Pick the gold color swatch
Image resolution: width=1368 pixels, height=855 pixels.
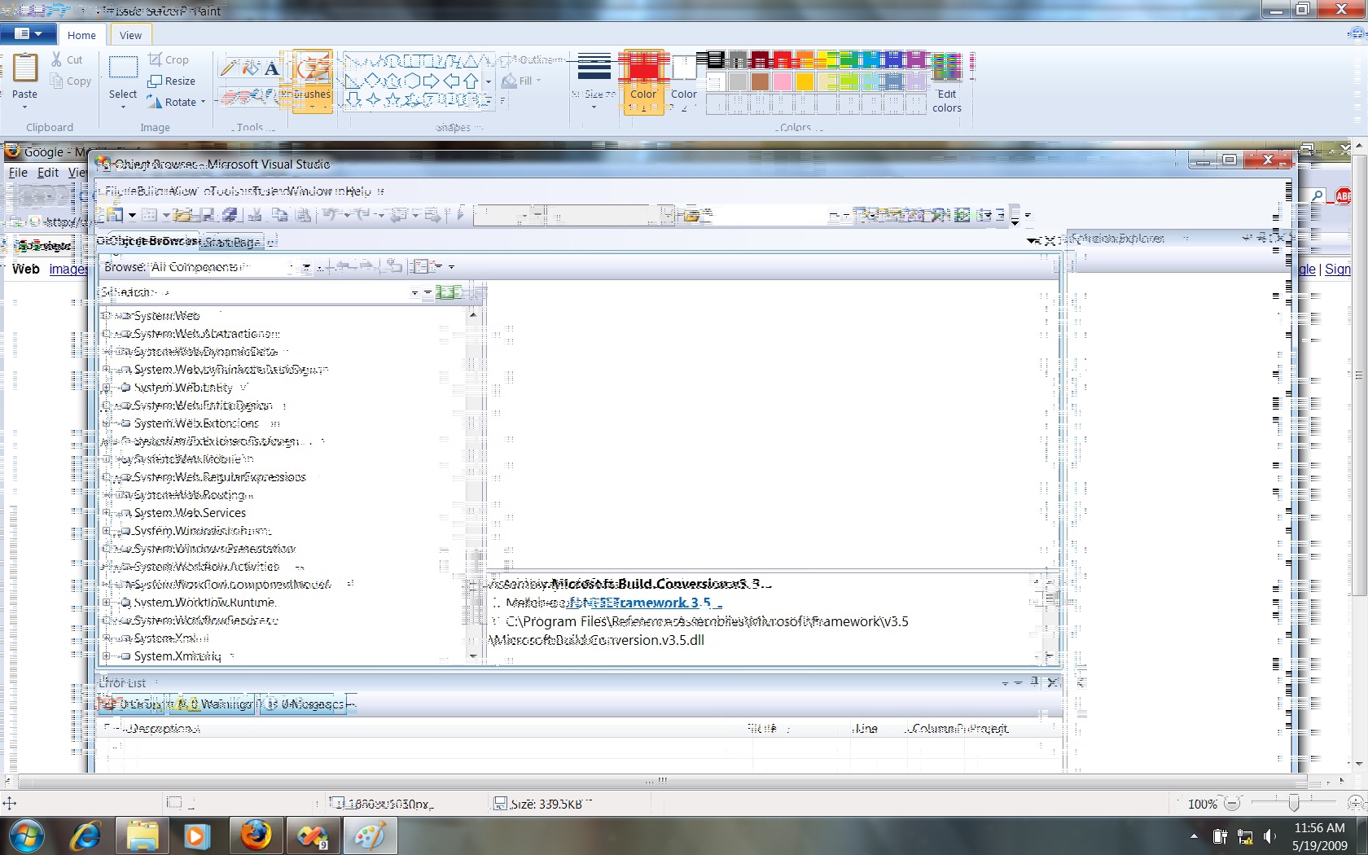(x=805, y=81)
